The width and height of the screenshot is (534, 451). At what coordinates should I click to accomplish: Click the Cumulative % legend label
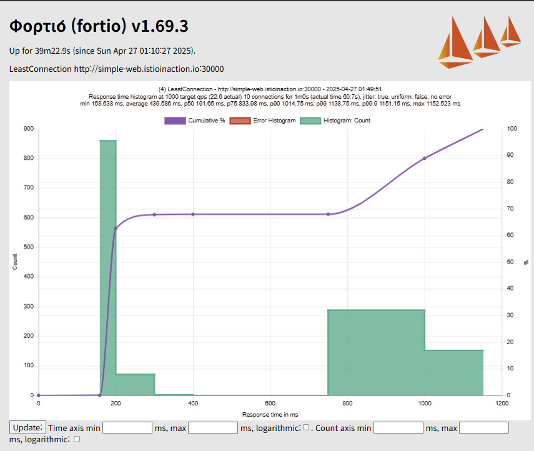(x=207, y=121)
